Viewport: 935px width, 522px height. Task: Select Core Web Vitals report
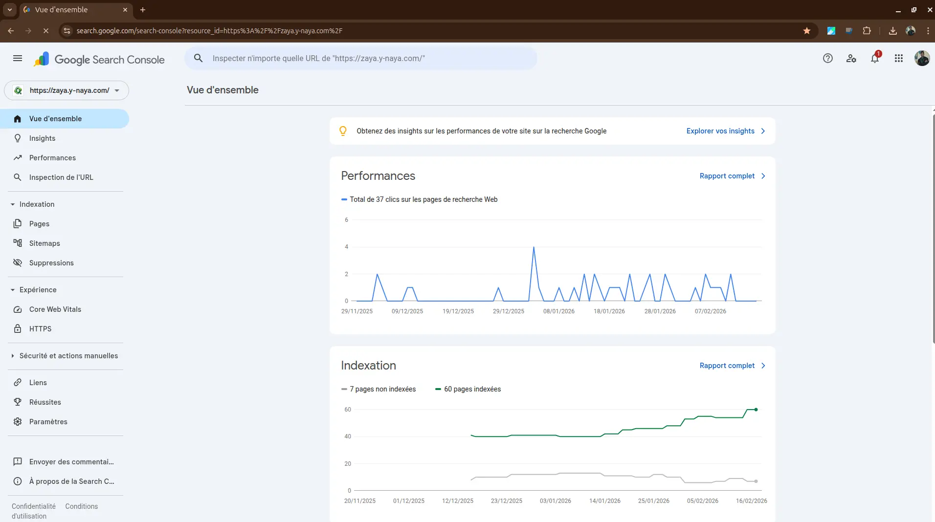(55, 309)
